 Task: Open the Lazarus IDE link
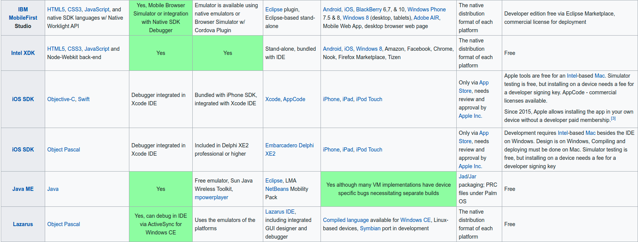pyautogui.click(x=280, y=212)
